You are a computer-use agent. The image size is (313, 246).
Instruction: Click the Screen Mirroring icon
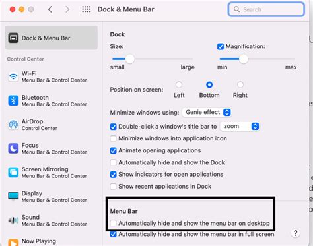pos(13,173)
